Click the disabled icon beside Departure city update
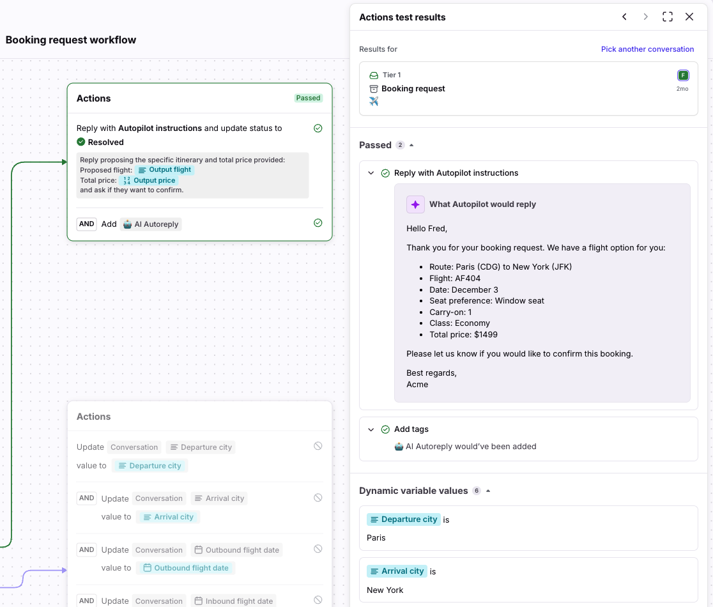The width and height of the screenshot is (713, 607). coord(318,446)
